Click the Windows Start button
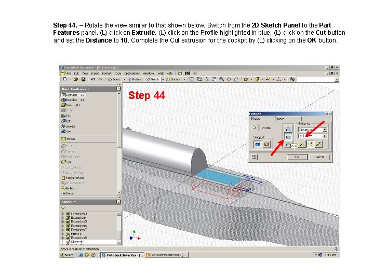Viewport: 374px width, 280px height. [67, 255]
